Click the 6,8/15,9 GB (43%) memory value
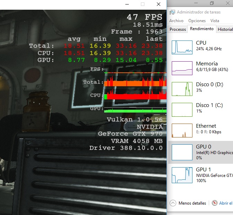The image size is (233, 215). pyautogui.click(x=212, y=70)
